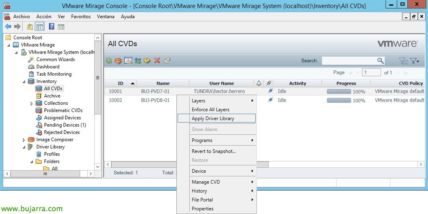Collapse the Inventory tree node
This screenshot has height=214, width=428.
(24, 81)
